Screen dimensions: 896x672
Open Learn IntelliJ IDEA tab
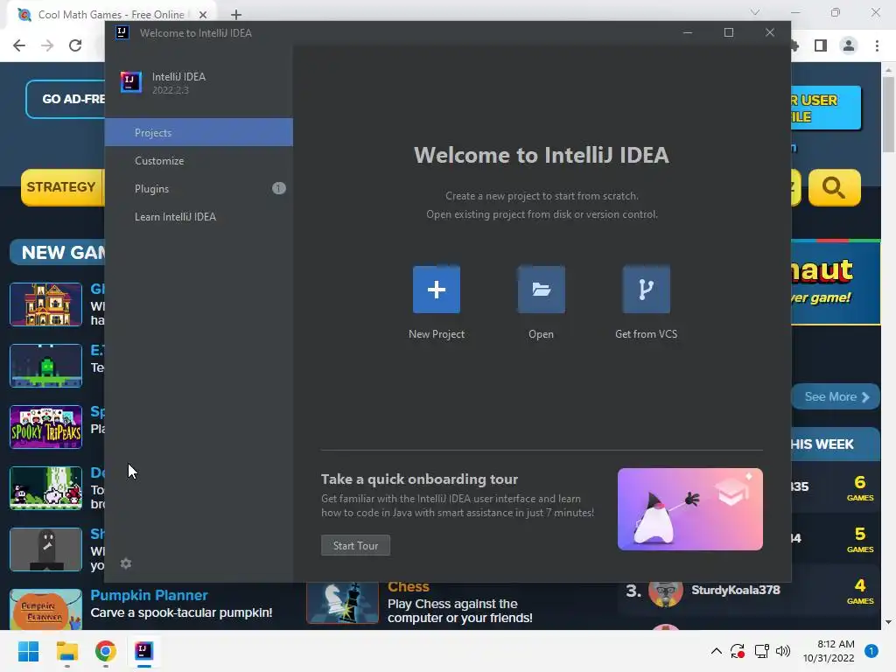click(x=199, y=217)
